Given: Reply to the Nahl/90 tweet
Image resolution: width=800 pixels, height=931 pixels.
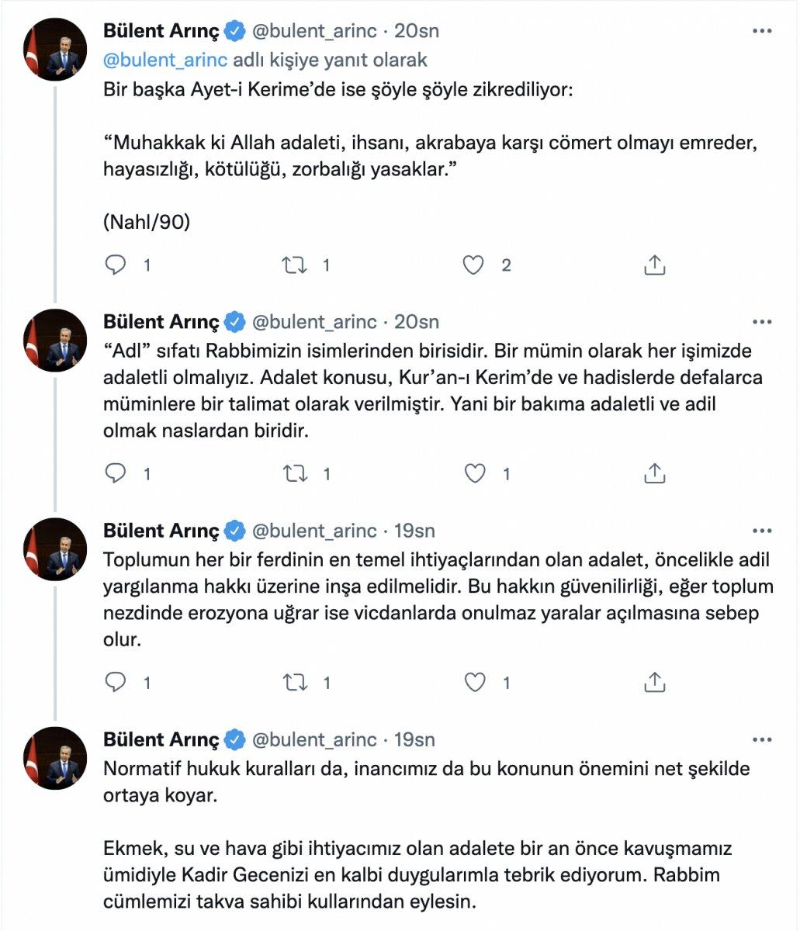Looking at the screenshot, I should click(116, 265).
